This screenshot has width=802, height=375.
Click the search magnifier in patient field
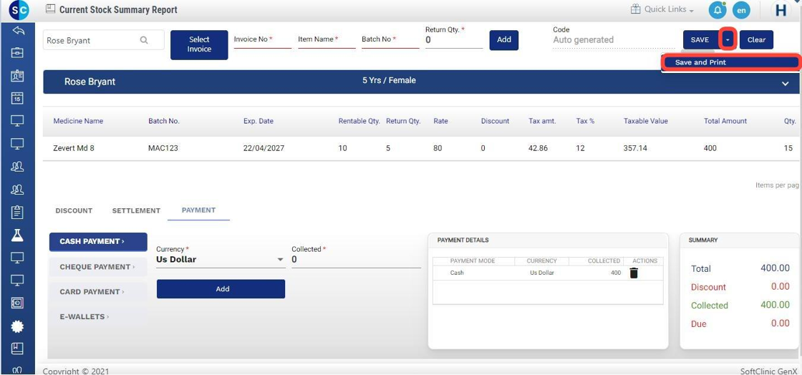[x=144, y=41]
